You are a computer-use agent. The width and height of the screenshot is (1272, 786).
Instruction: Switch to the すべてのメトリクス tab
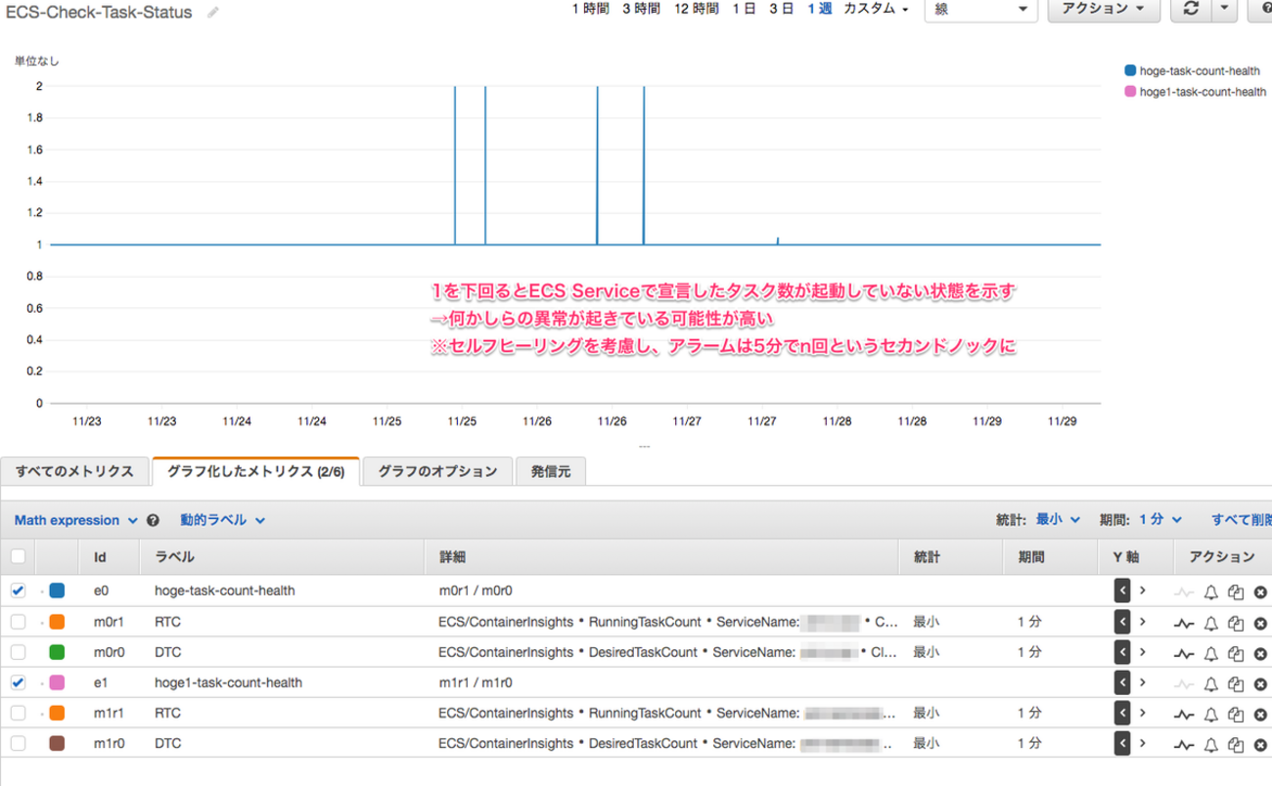point(74,471)
